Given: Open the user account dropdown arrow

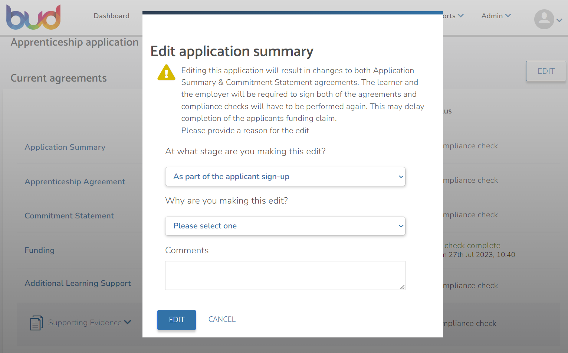Looking at the screenshot, I should click(559, 20).
